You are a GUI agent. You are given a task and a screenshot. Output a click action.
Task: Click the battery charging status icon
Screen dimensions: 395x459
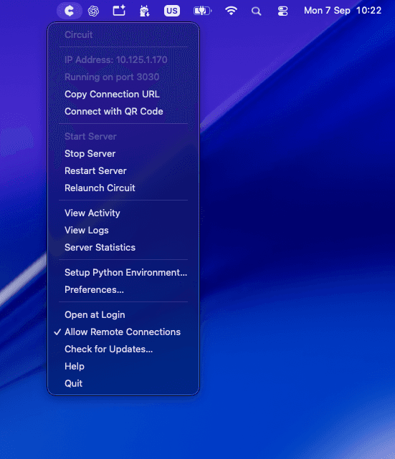[202, 11]
